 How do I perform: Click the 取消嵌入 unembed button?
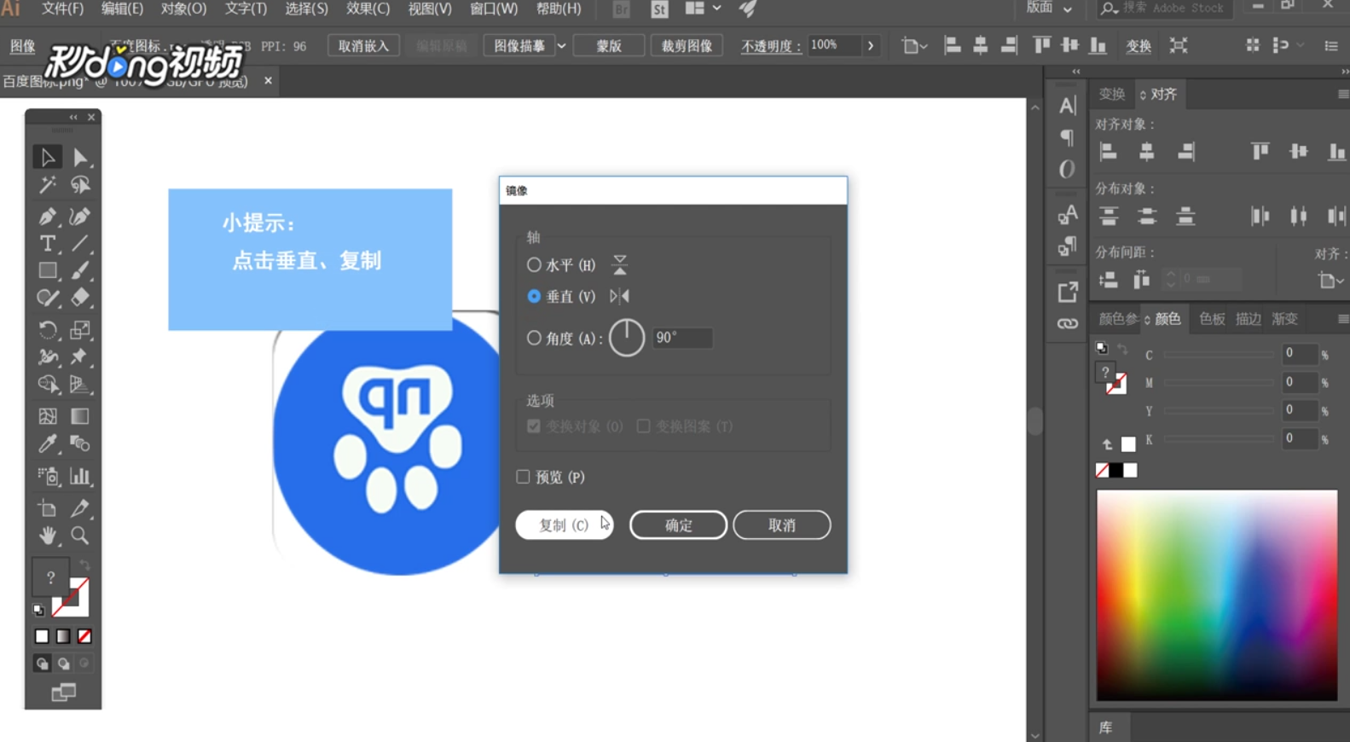(x=363, y=46)
